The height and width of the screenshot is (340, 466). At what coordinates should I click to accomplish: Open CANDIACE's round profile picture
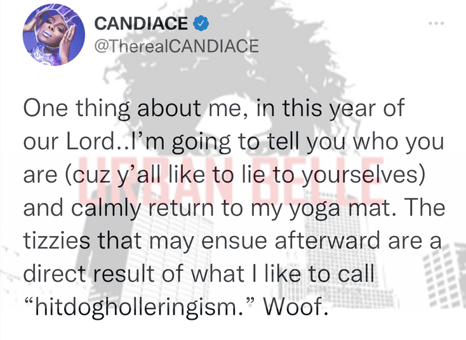[54, 35]
